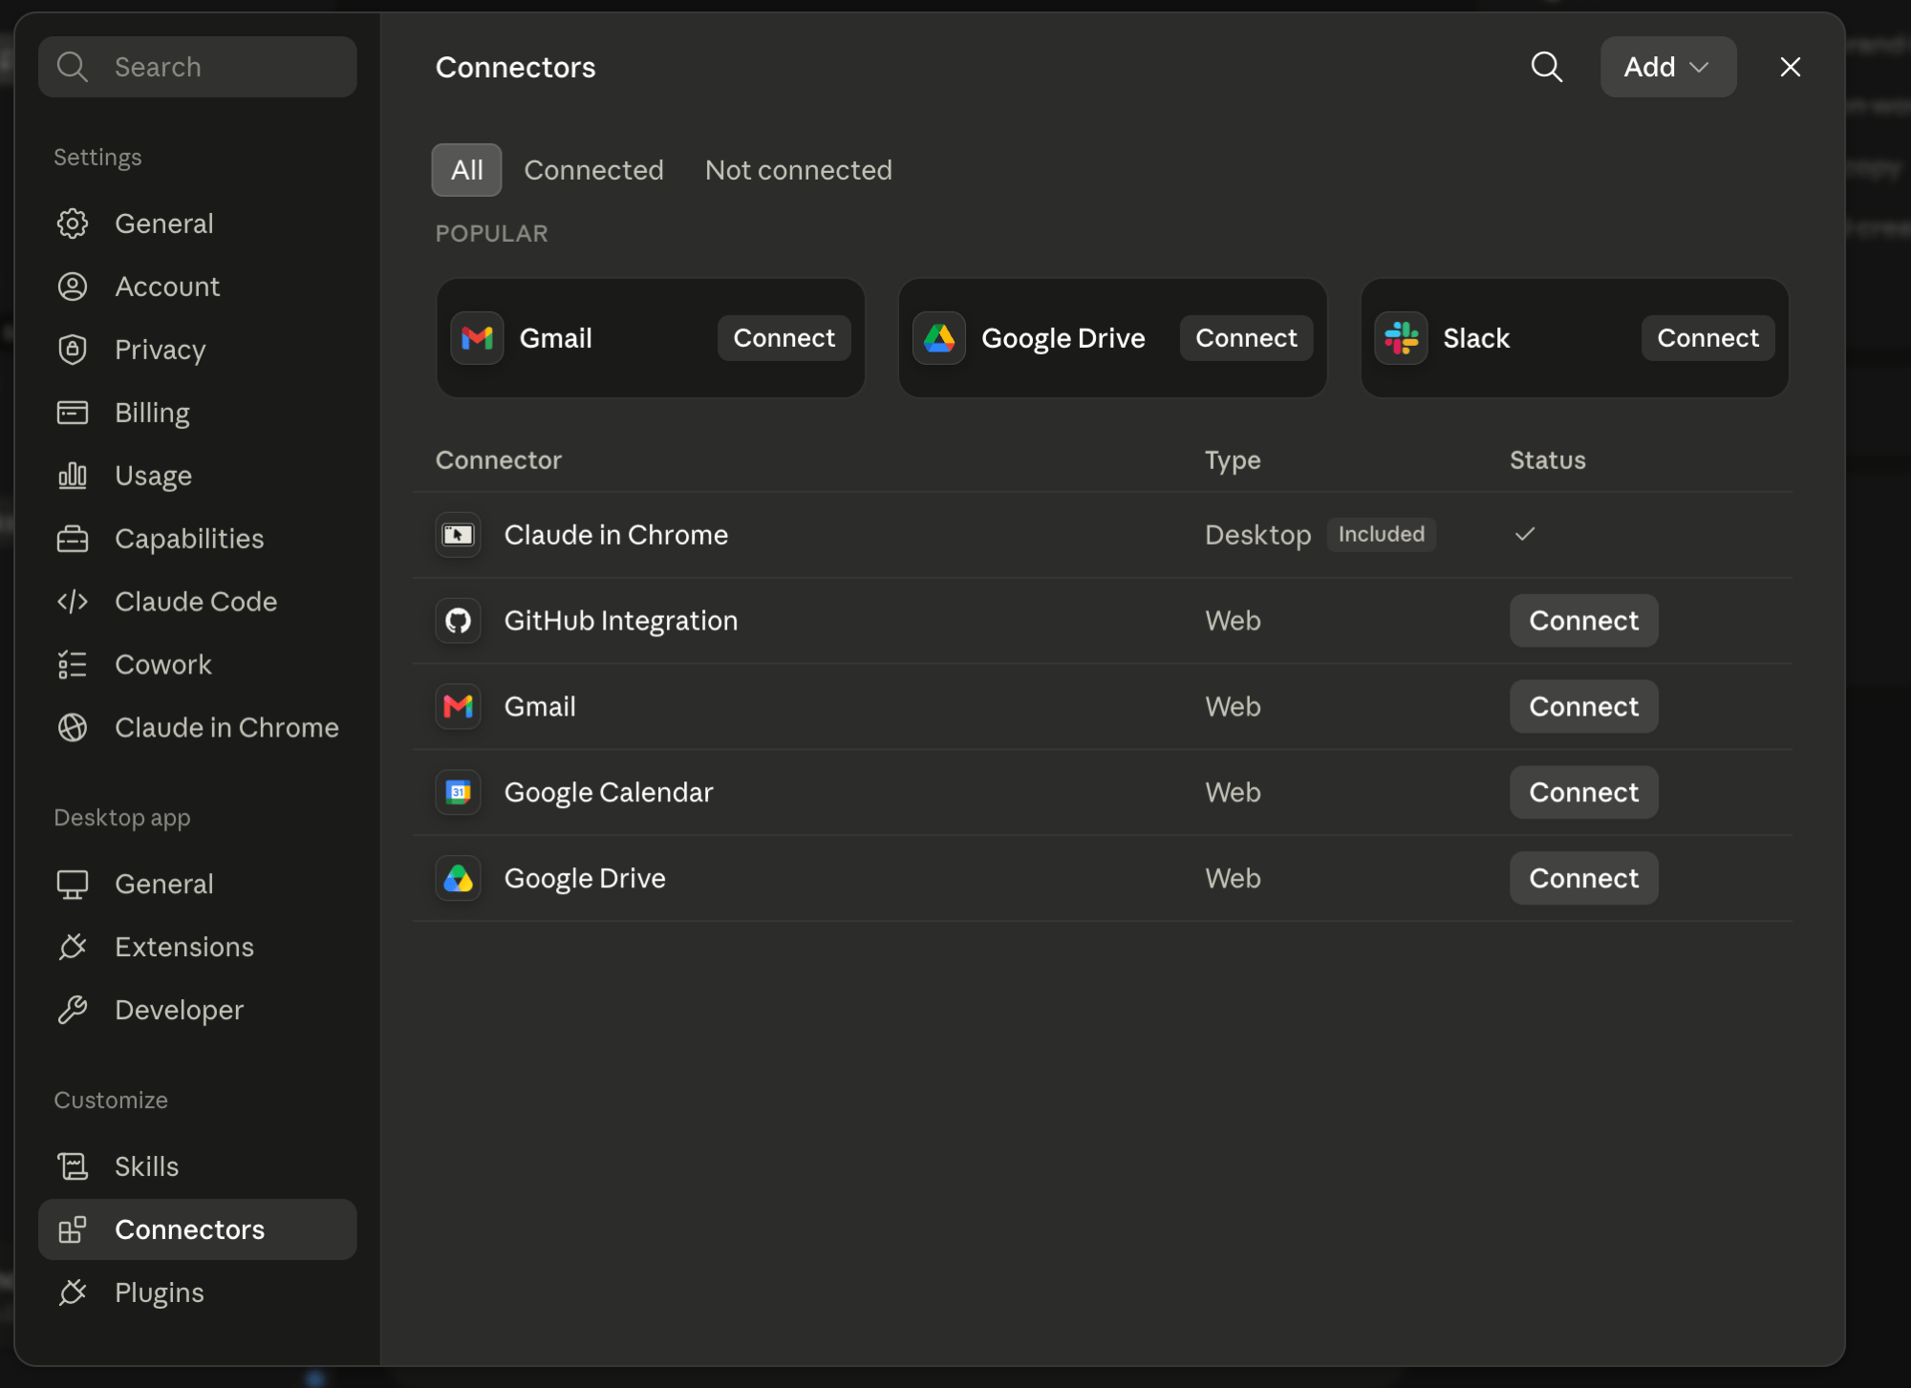Open the Capabilities briefcase icon
The image size is (1911, 1388).
(x=73, y=539)
